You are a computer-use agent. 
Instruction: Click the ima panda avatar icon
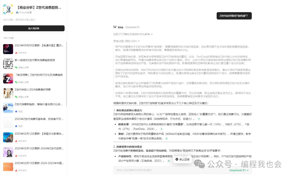(x=115, y=27)
